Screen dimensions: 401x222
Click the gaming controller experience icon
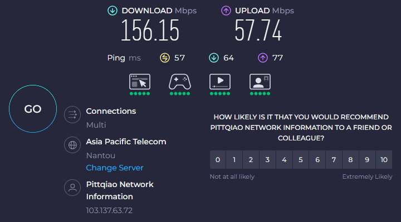click(x=180, y=82)
